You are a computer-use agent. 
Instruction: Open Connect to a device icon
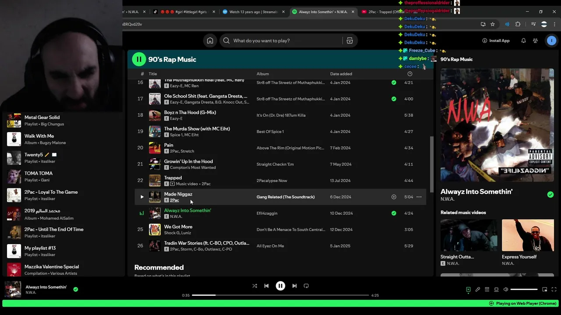coord(496,289)
